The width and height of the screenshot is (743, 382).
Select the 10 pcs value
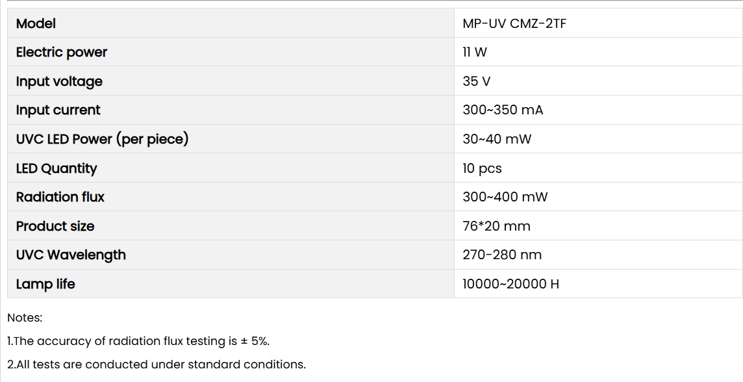pos(482,168)
